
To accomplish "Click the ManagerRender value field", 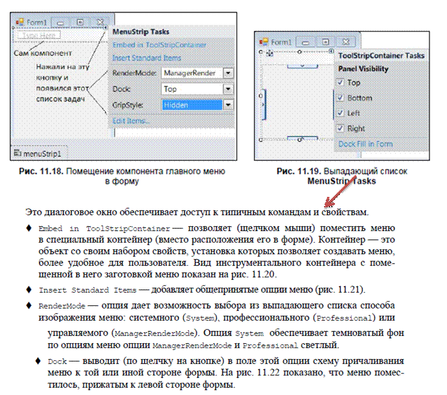I will (192, 73).
